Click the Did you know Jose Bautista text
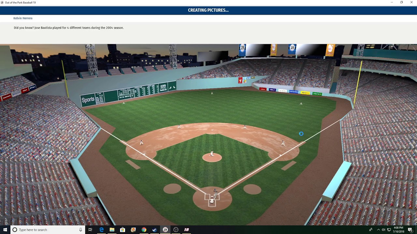Screen dimensions: 417x234 pyautogui.click(x=69, y=28)
